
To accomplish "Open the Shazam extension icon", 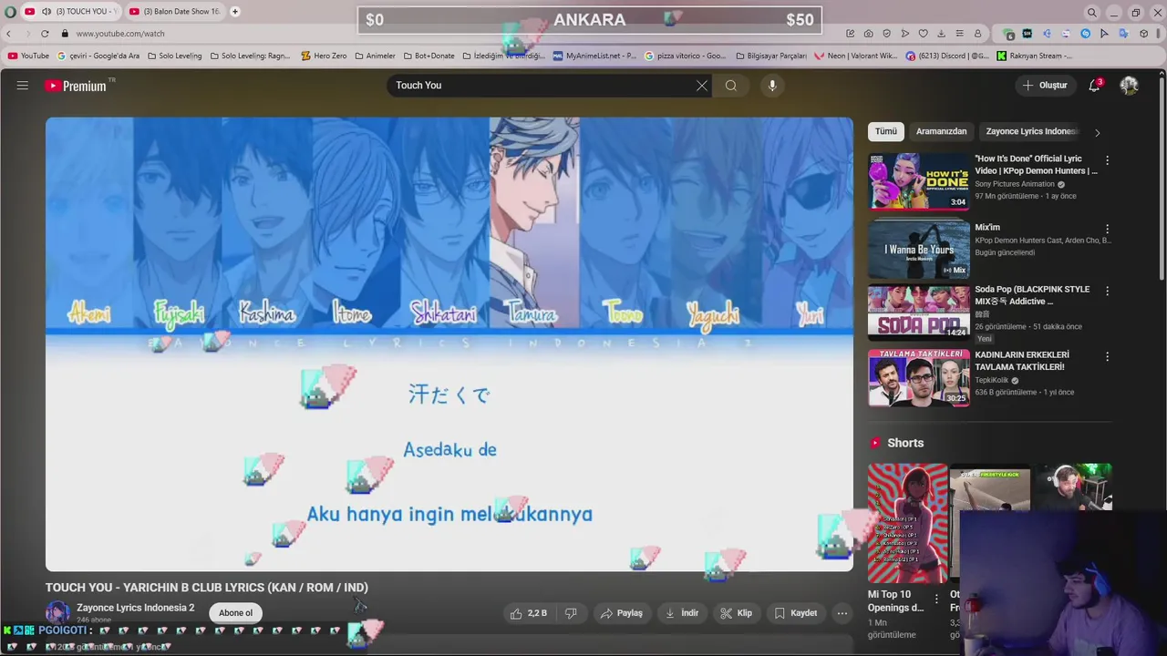I will tap(1085, 34).
